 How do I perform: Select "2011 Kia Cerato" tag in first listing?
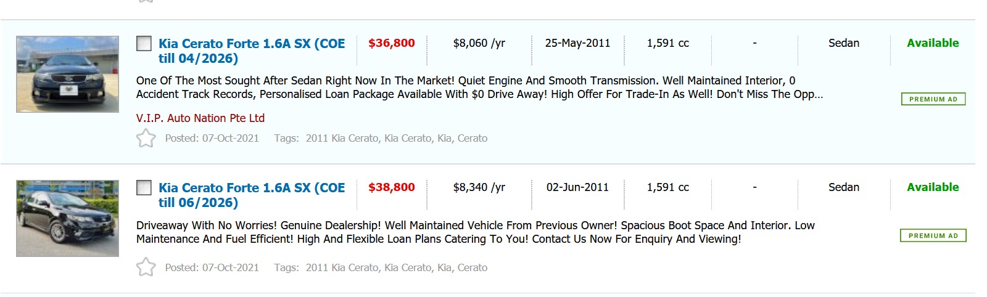(342, 139)
